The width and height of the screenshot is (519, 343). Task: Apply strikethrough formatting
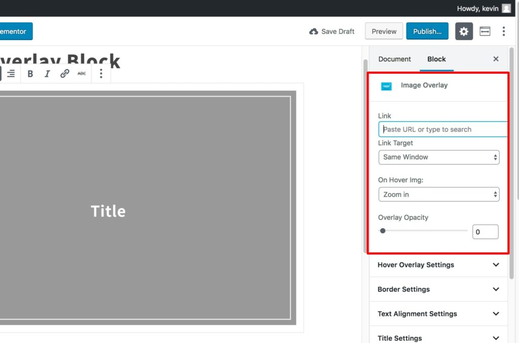82,74
